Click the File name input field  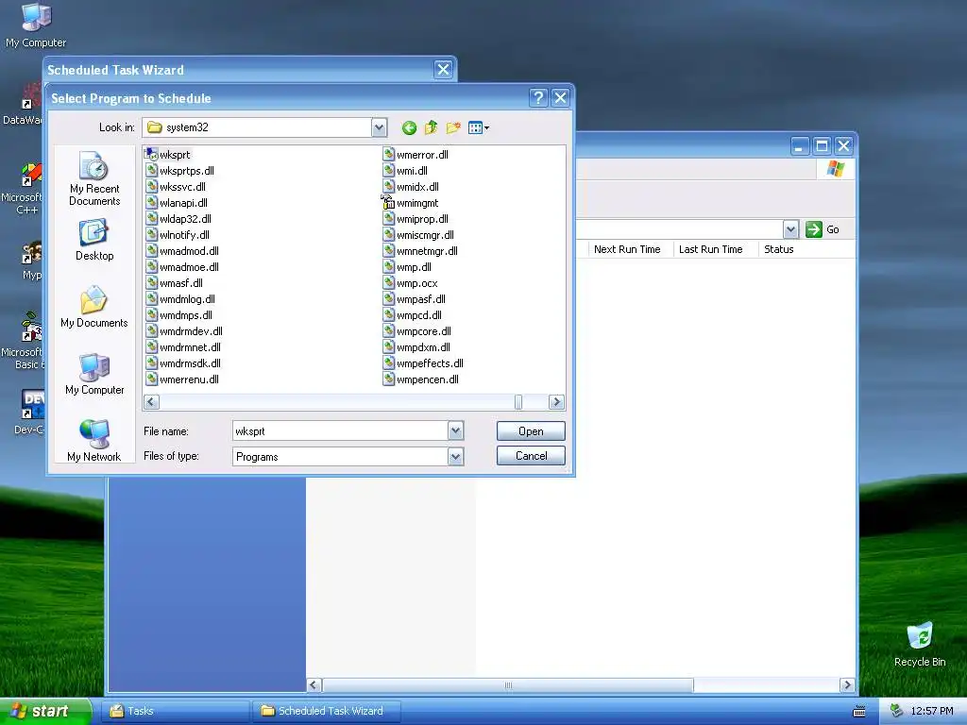pos(340,430)
